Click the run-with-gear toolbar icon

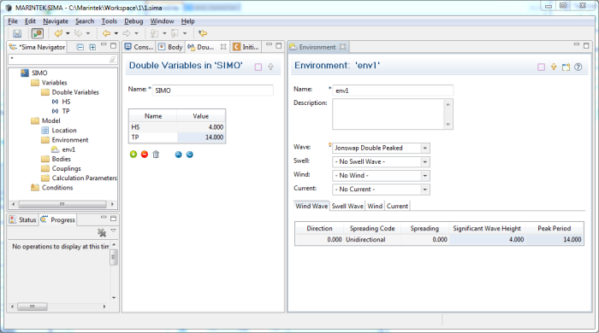pos(38,33)
